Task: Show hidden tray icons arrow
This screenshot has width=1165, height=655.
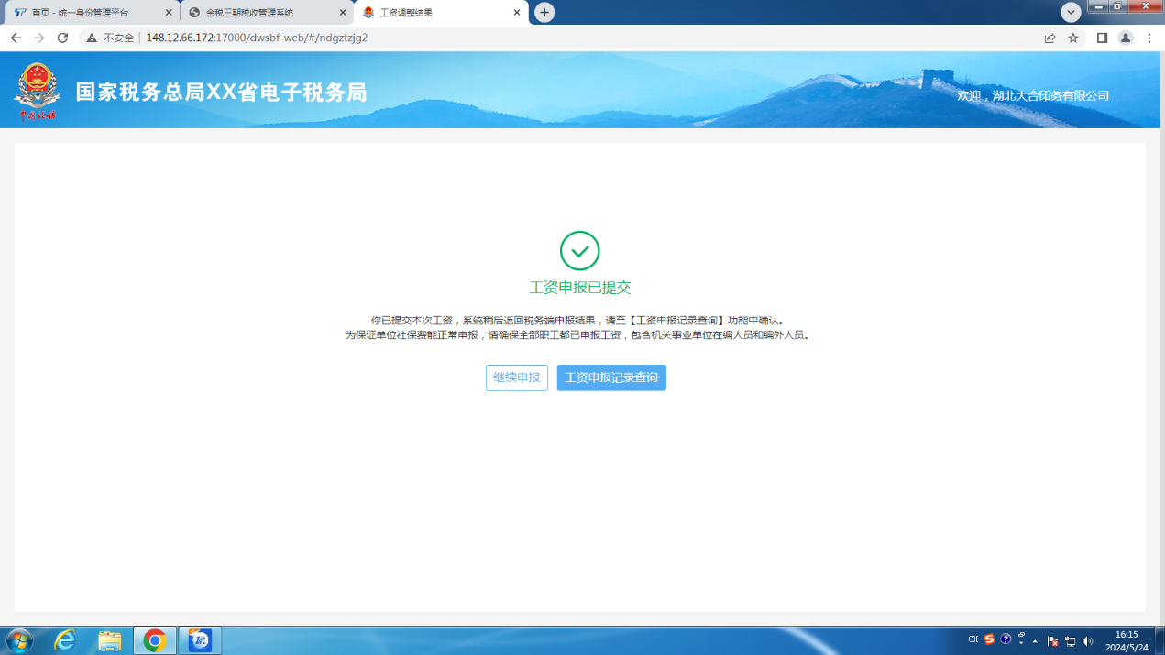Action: coord(1036,641)
